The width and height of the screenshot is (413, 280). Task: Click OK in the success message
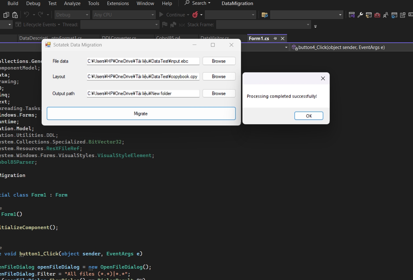pyautogui.click(x=309, y=116)
